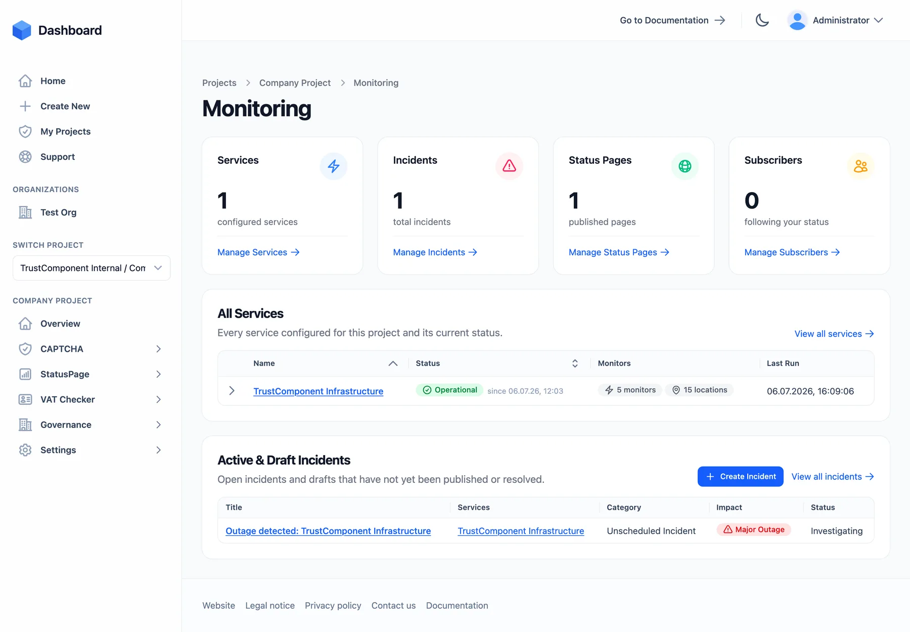Click the 5 monitors badge
This screenshot has height=632, width=910.
coord(630,390)
